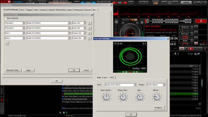
Task: Select active hot cue button 4
Action: (196, 43)
